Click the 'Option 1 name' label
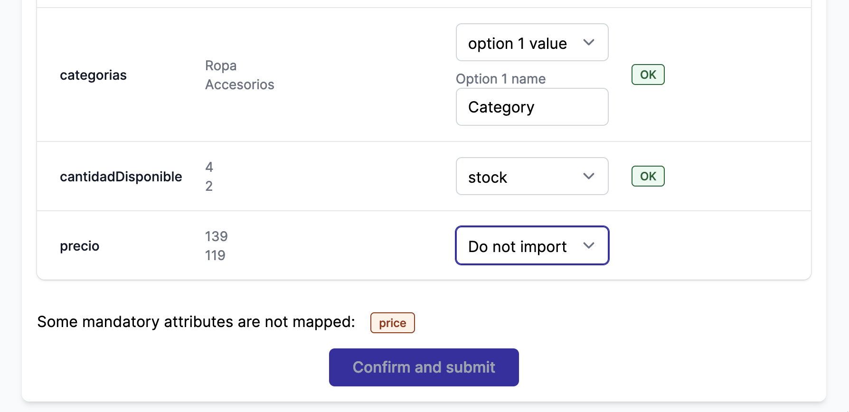849x412 pixels. (x=500, y=79)
